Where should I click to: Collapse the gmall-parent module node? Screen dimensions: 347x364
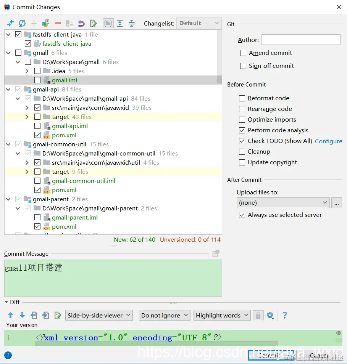point(8,199)
